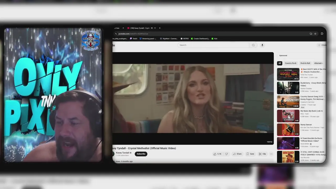Open browser extensions puzzle icon
The image size is (336, 189).
(x=322, y=34)
